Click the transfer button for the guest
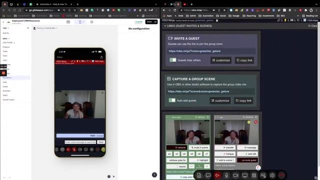Screen dimensions: 320x180 coord(225,147)
